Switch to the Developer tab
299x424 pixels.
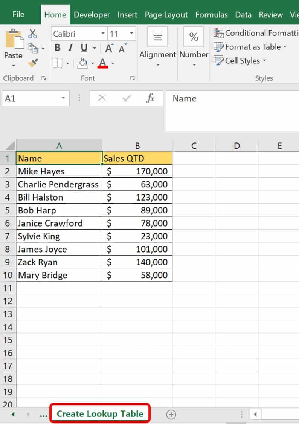click(x=92, y=15)
